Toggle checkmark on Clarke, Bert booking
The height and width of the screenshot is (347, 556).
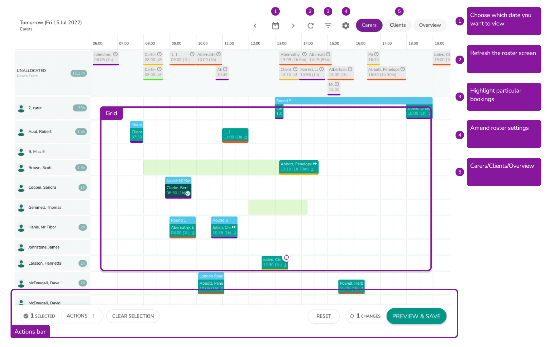pyautogui.click(x=188, y=193)
